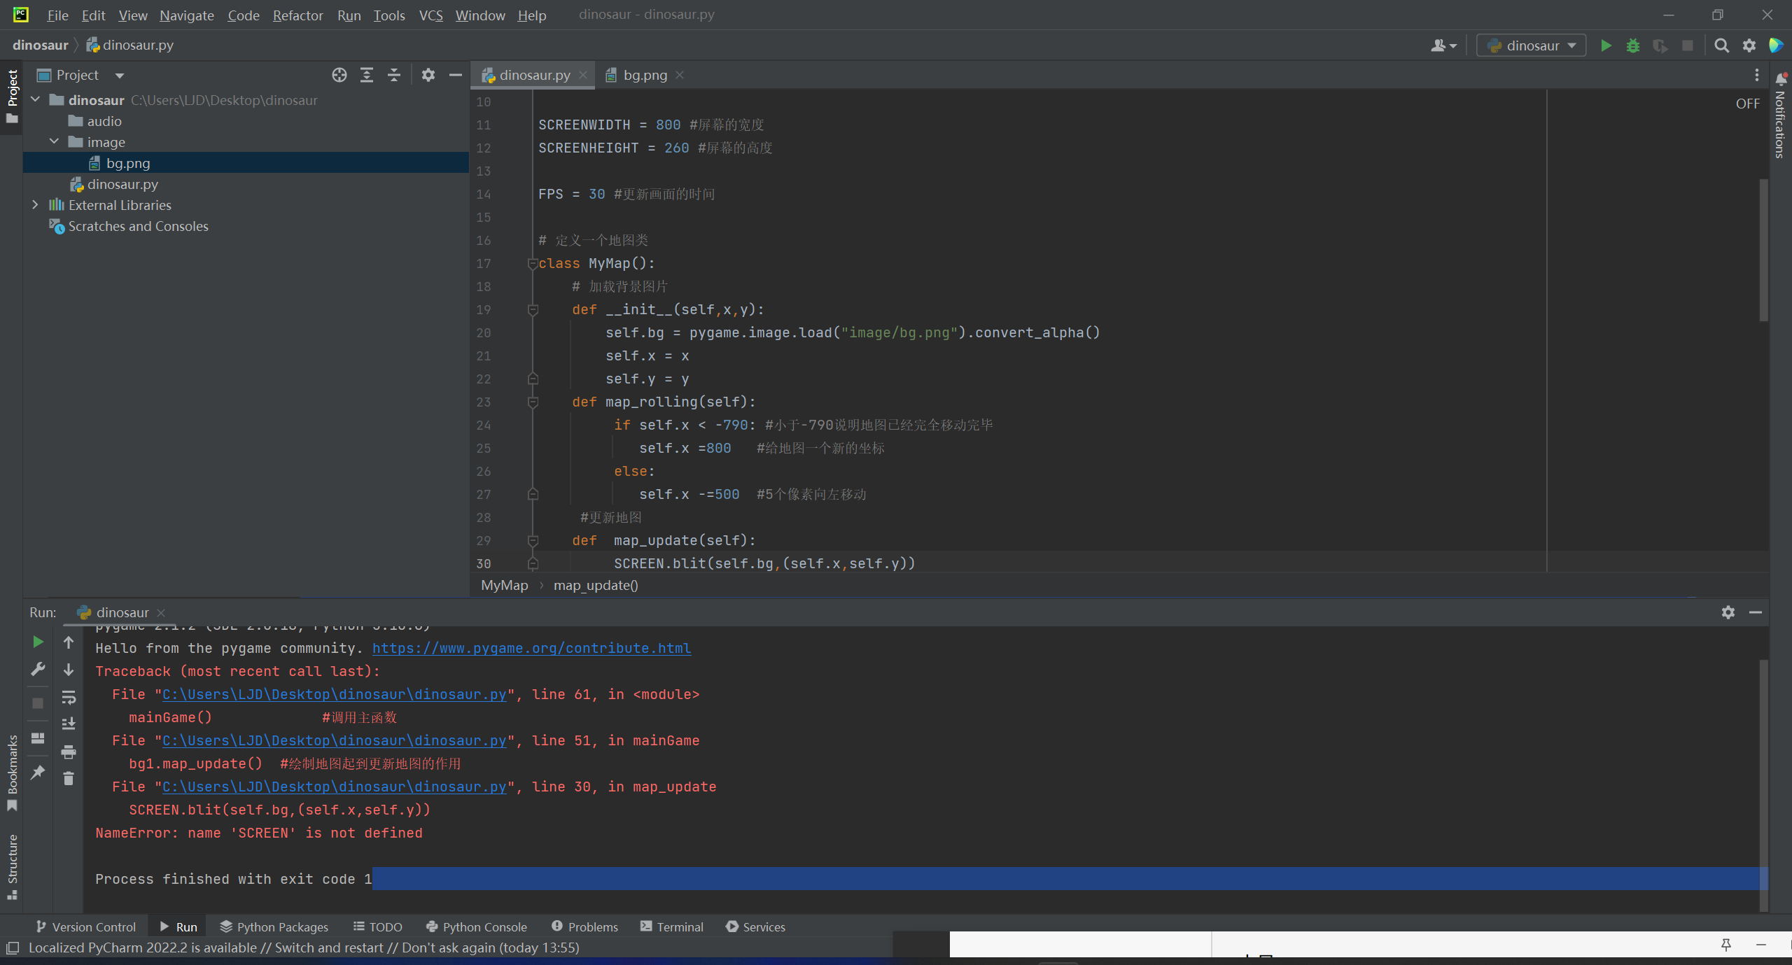Close the dinosaur run tab

tap(161, 612)
